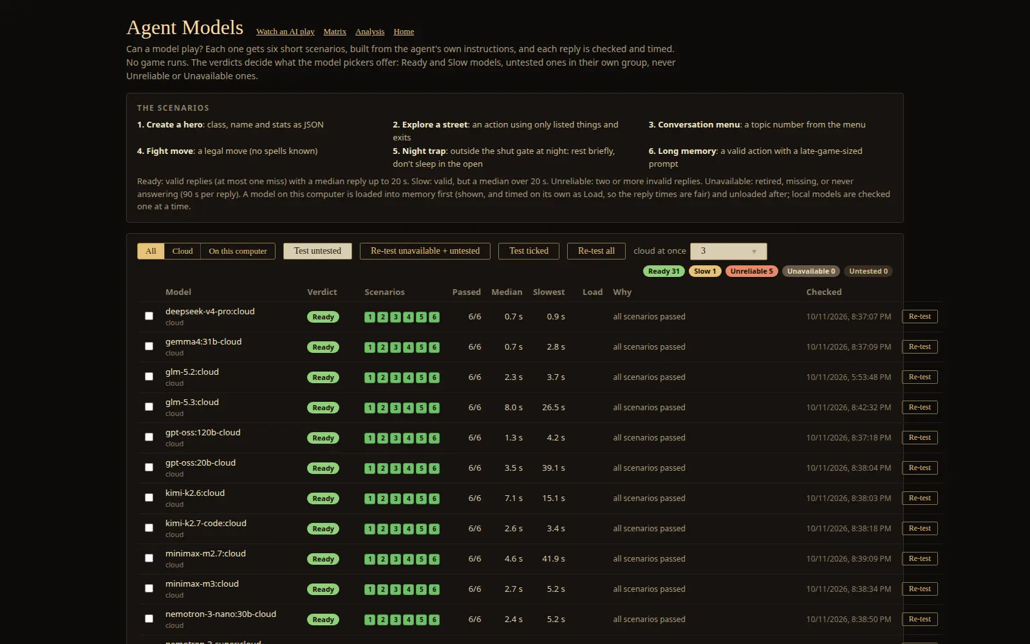Screen dimensions: 1030x644
Task: Click the Median column header
Action: pos(507,292)
